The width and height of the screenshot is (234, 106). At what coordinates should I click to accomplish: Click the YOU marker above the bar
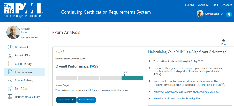coord(125,72)
